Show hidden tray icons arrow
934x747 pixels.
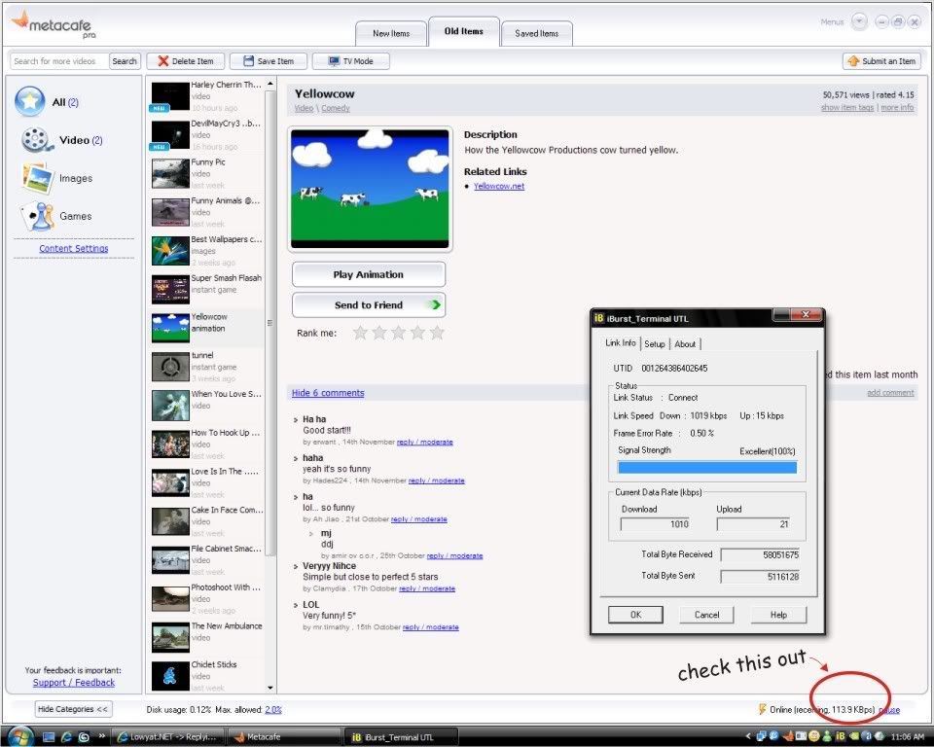[x=748, y=737]
